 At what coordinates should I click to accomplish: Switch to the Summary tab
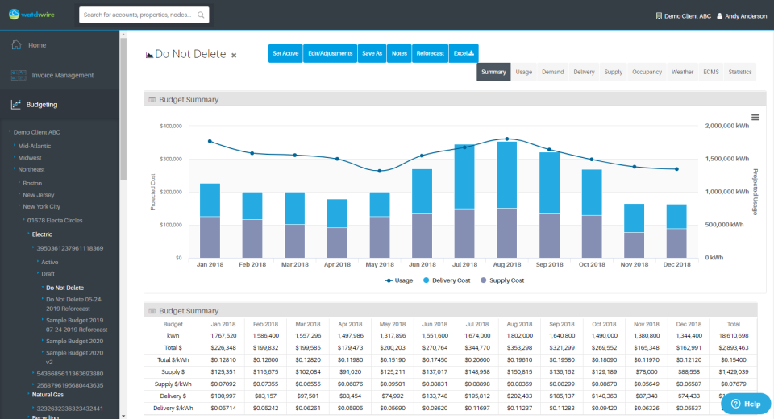point(493,72)
